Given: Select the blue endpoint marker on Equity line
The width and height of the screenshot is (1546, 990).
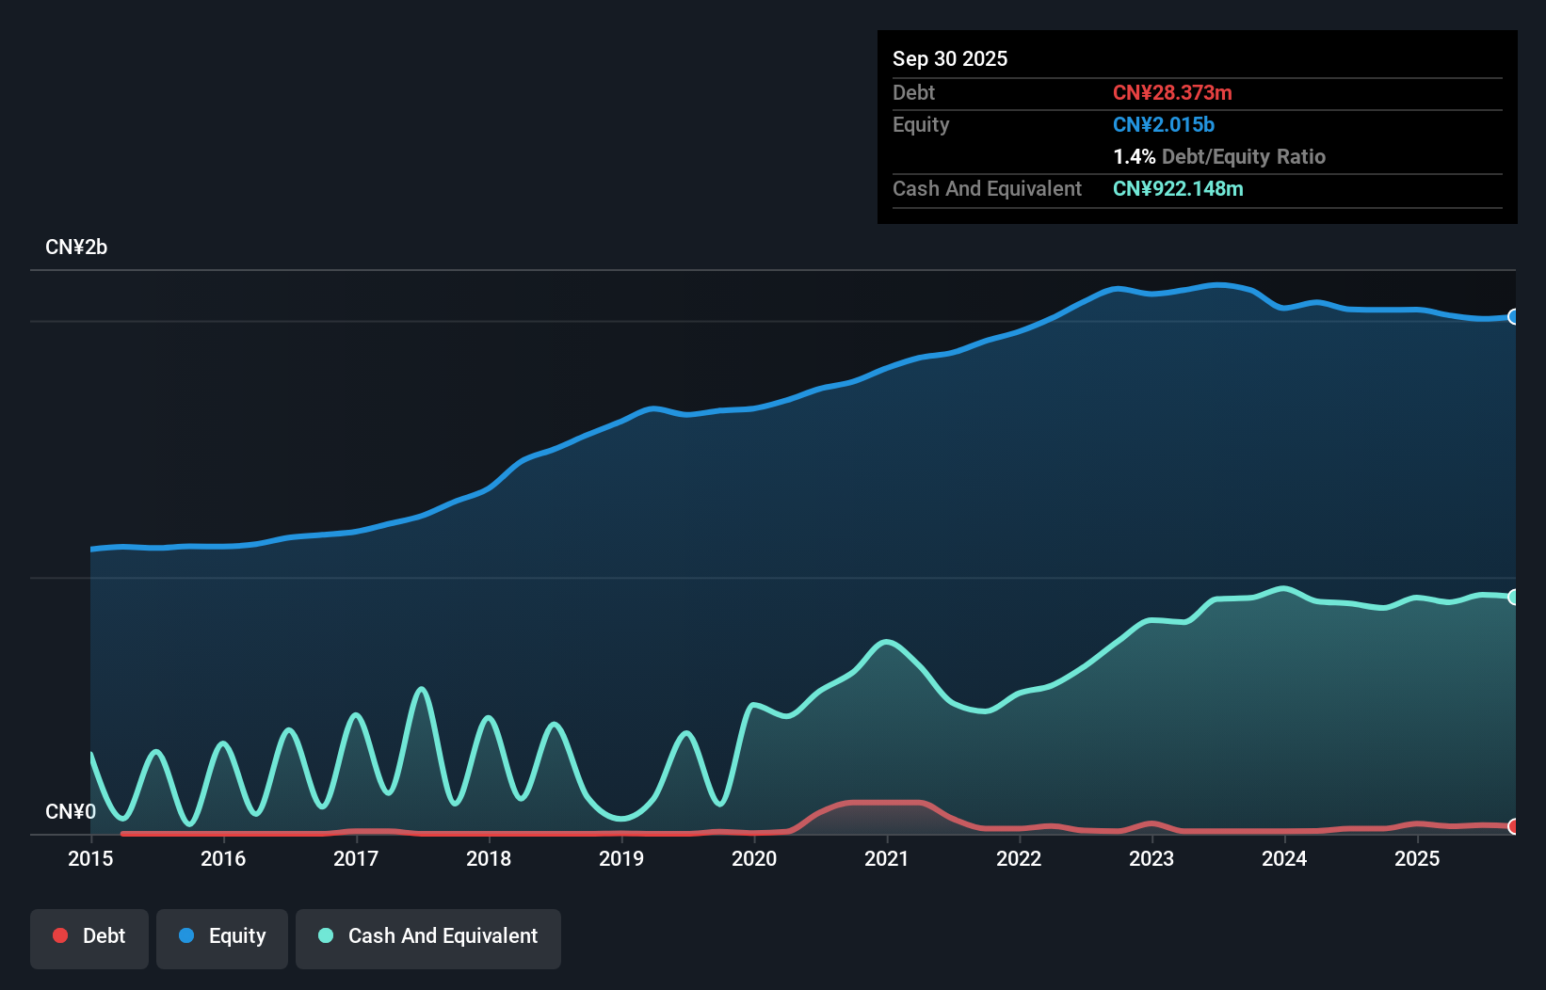Looking at the screenshot, I should (x=1512, y=318).
